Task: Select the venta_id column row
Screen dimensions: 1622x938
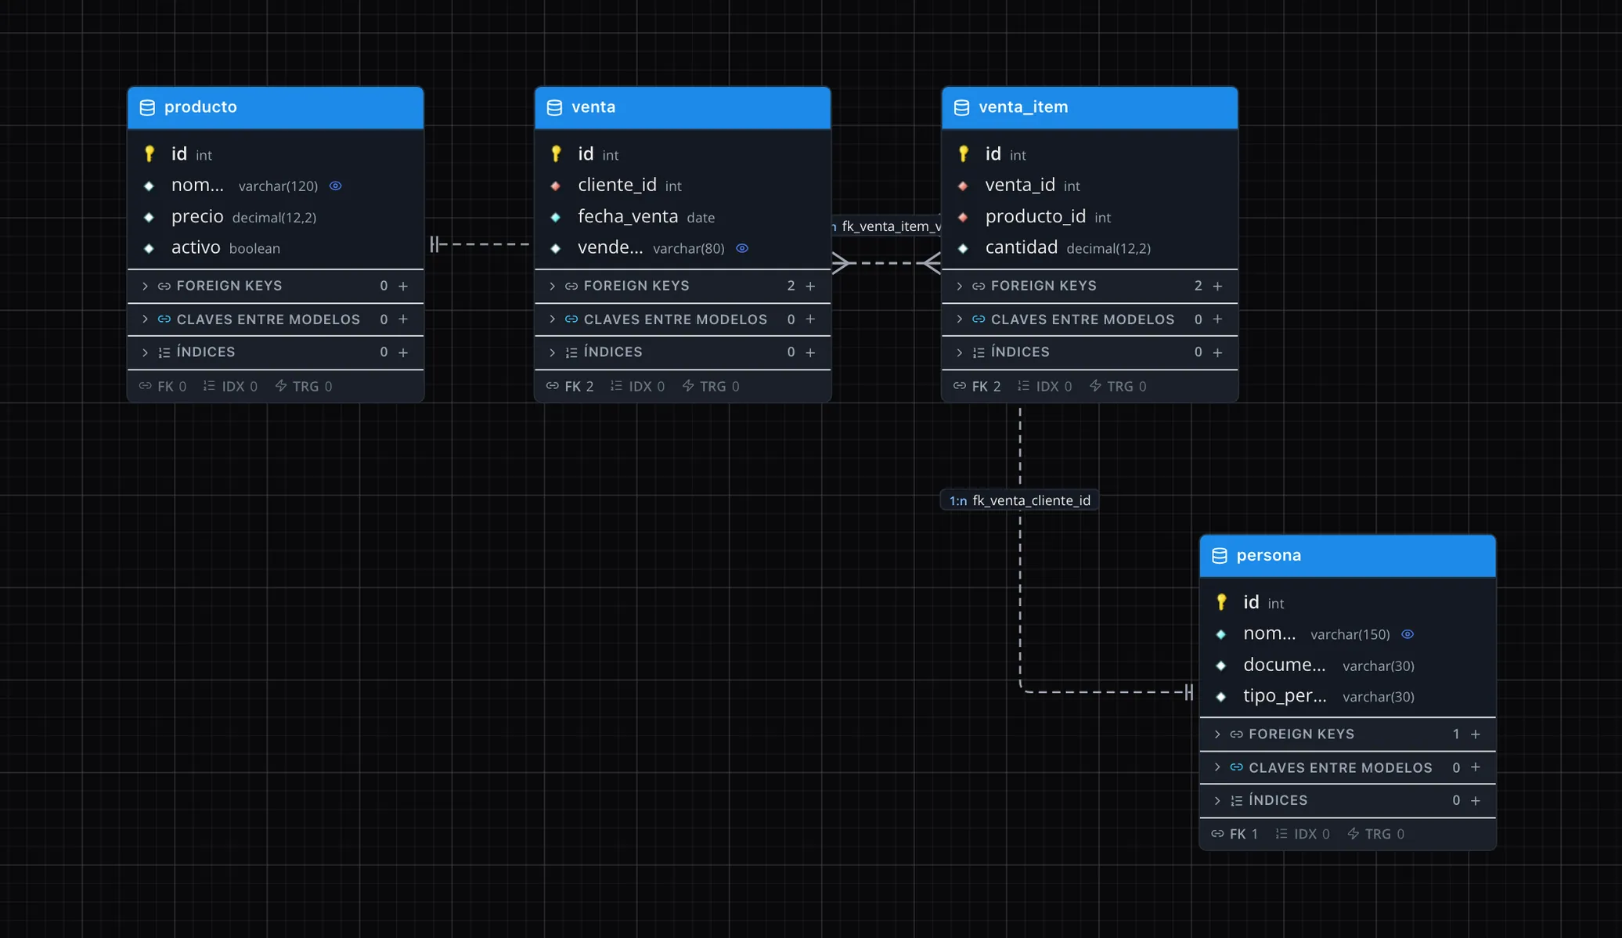Action: [1090, 186]
